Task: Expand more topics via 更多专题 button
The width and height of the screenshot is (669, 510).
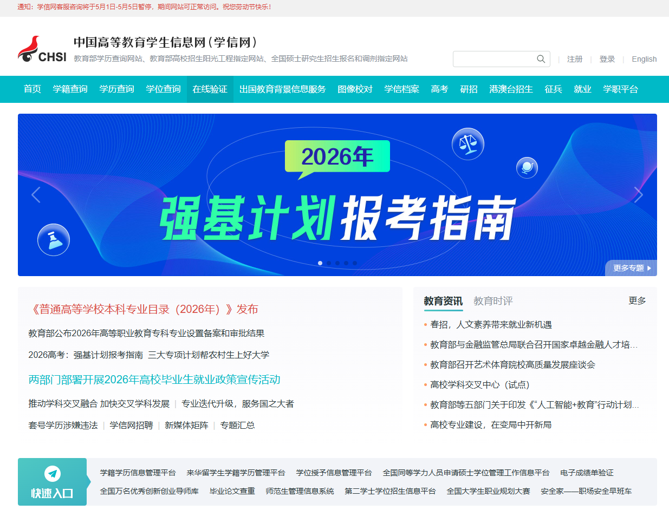Action: pos(631,268)
